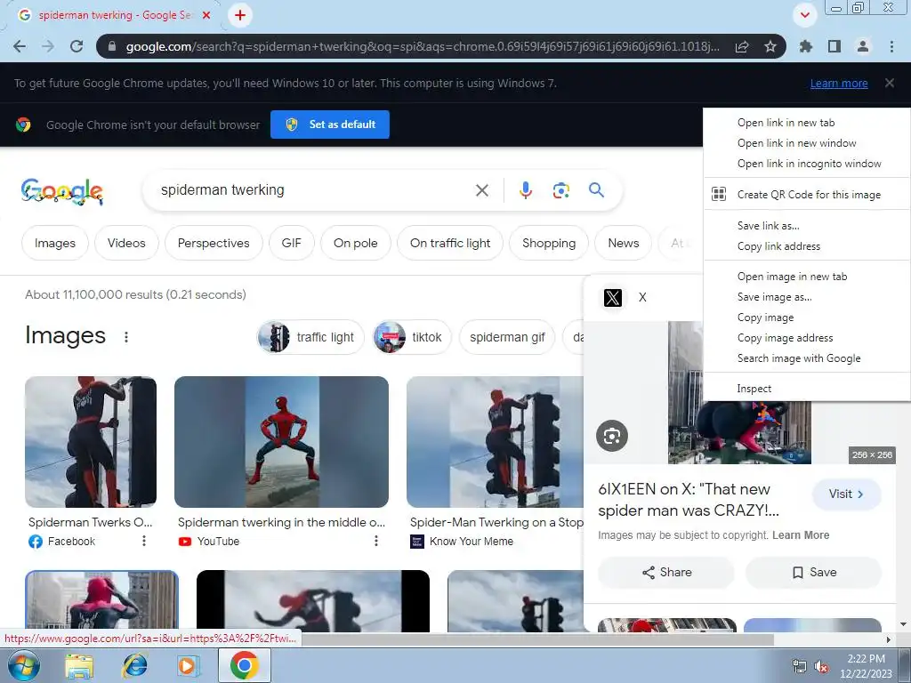Open the Learn more link

click(x=839, y=83)
